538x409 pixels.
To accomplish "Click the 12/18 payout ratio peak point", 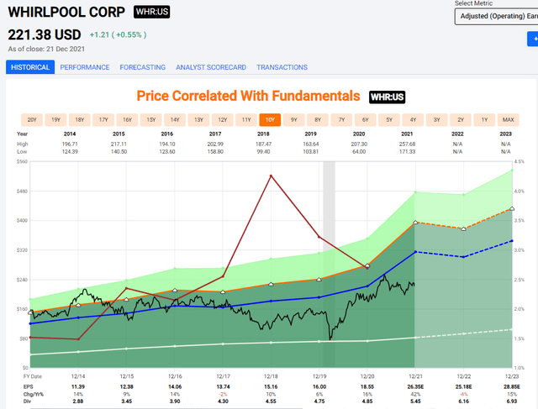I will tap(271, 176).
